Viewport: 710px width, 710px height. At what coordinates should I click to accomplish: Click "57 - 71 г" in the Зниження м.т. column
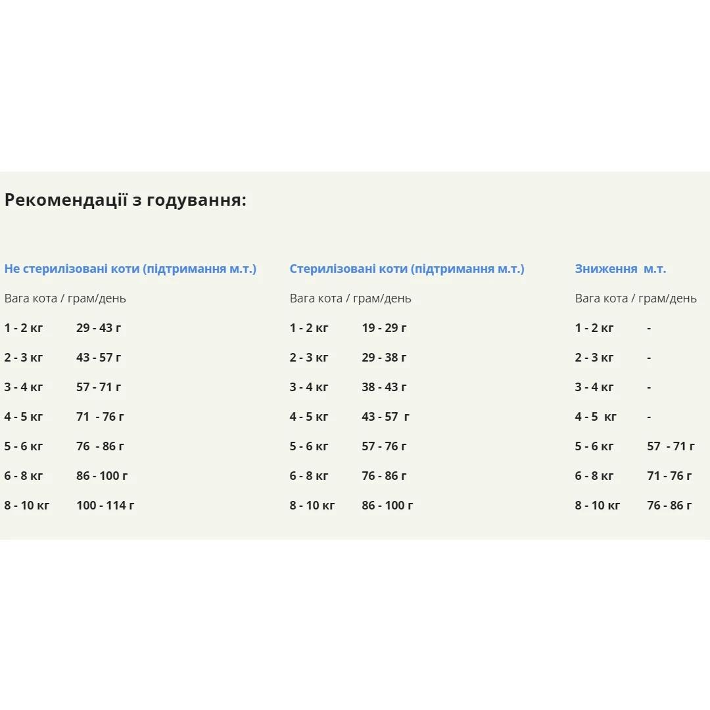[671, 446]
